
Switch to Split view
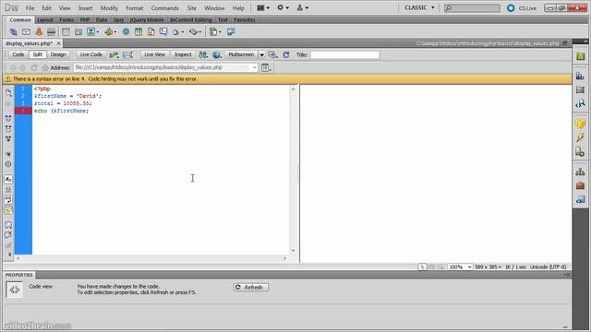(x=37, y=54)
